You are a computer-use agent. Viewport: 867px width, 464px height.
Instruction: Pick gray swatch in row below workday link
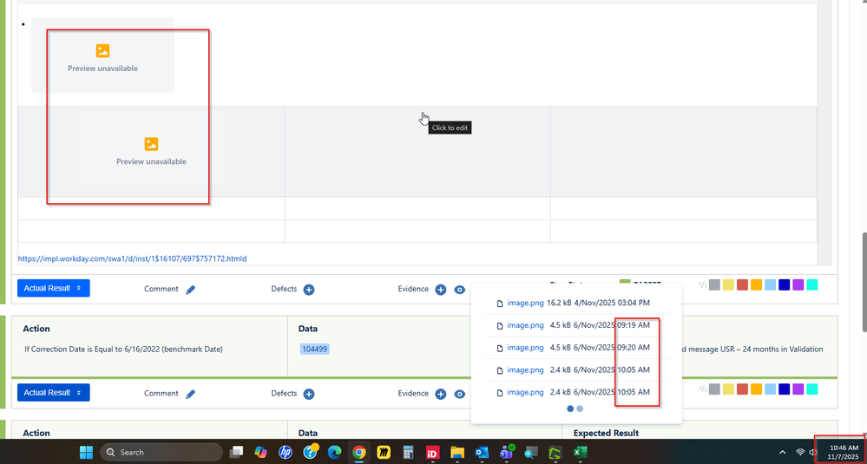click(714, 285)
